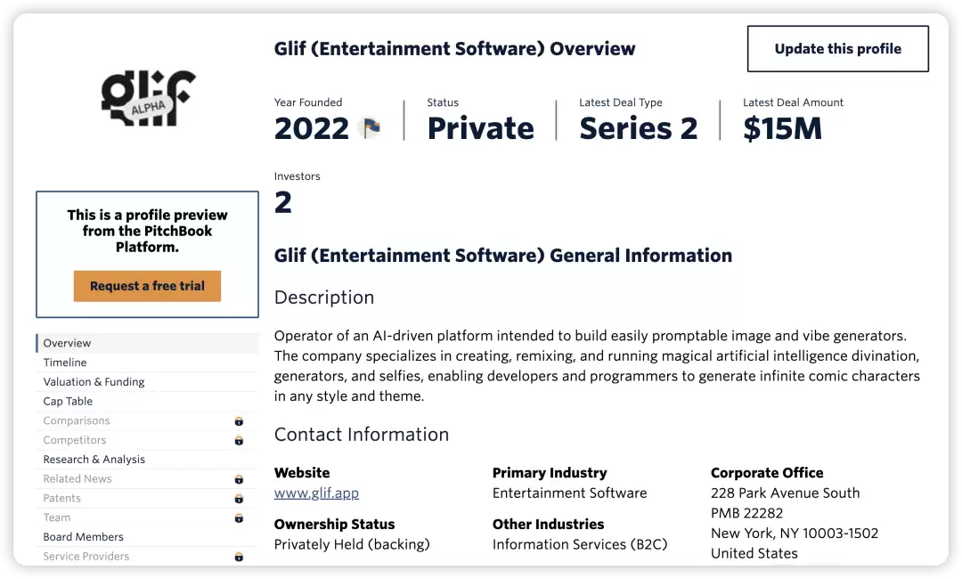Open Research & Analysis section

coord(147,460)
